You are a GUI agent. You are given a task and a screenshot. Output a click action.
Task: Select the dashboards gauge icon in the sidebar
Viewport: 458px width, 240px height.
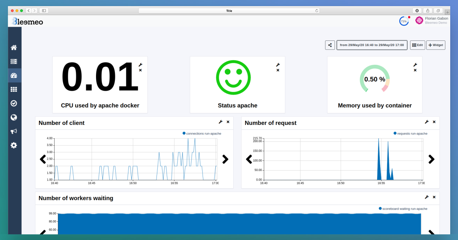[14, 75]
